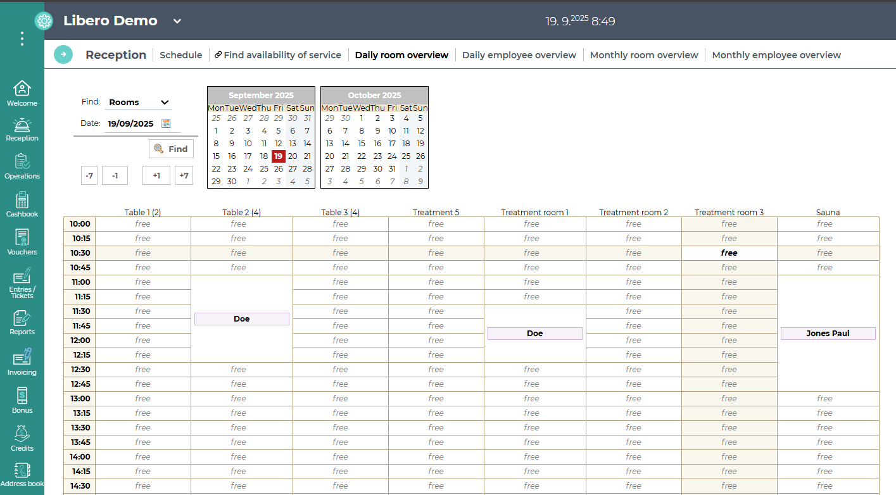The image size is (896, 495).
Task: Expand the Find Rooms dropdown
Action: click(139, 102)
